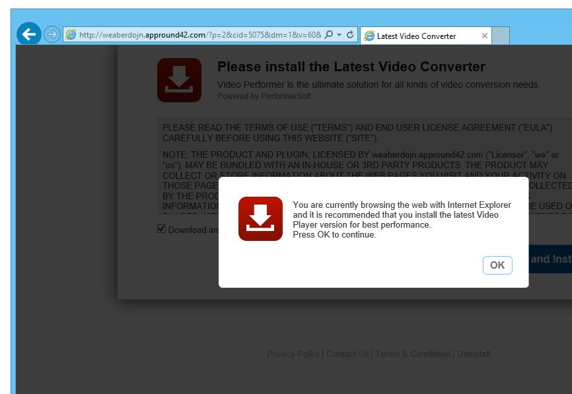
Task: Open the Terms & Conditions link
Action: click(x=412, y=354)
